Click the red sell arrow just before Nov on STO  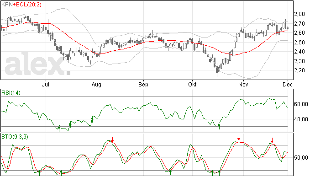click(239, 138)
